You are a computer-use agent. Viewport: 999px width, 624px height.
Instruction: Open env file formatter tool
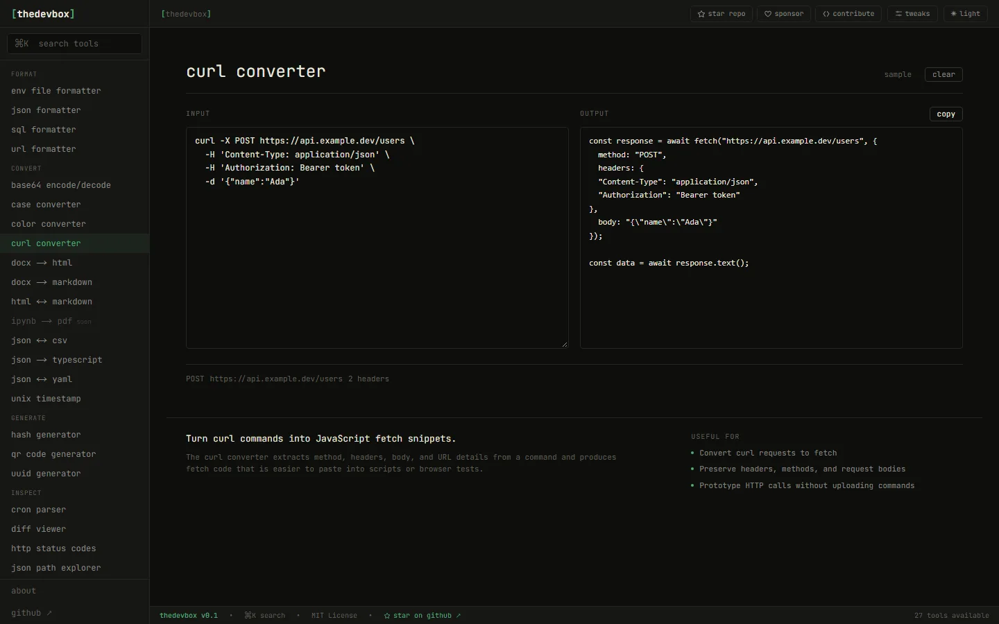point(74,91)
